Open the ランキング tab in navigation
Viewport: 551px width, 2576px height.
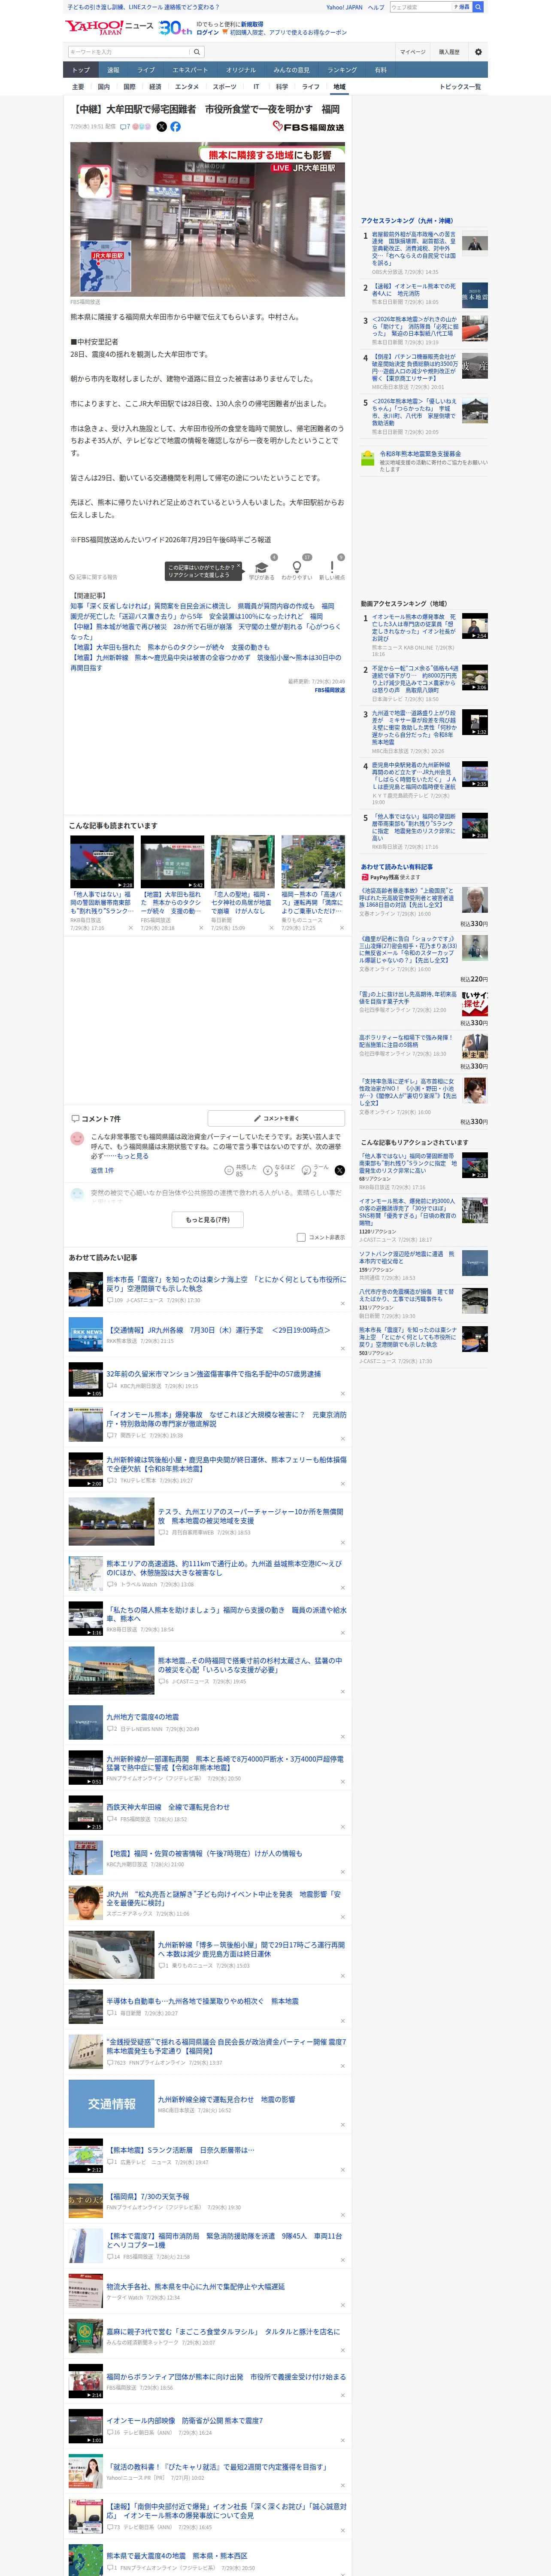point(342,70)
